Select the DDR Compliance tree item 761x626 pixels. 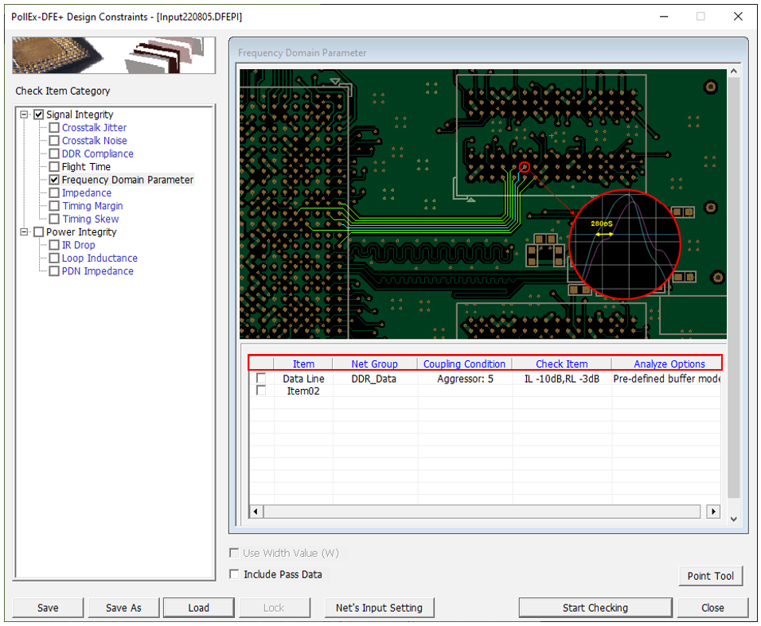coord(97,154)
